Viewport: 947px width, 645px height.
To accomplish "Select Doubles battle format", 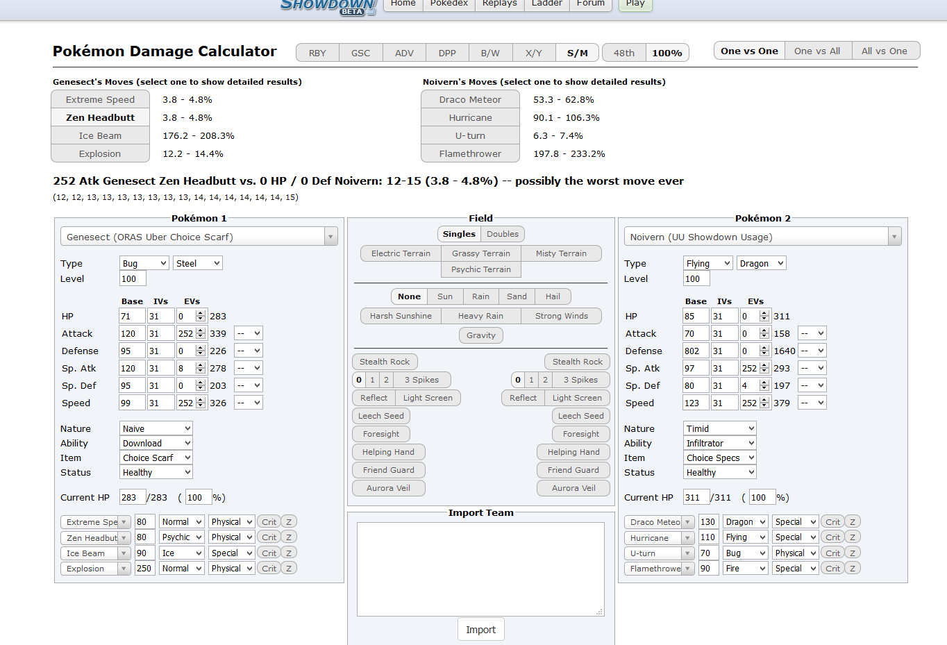I will [503, 234].
